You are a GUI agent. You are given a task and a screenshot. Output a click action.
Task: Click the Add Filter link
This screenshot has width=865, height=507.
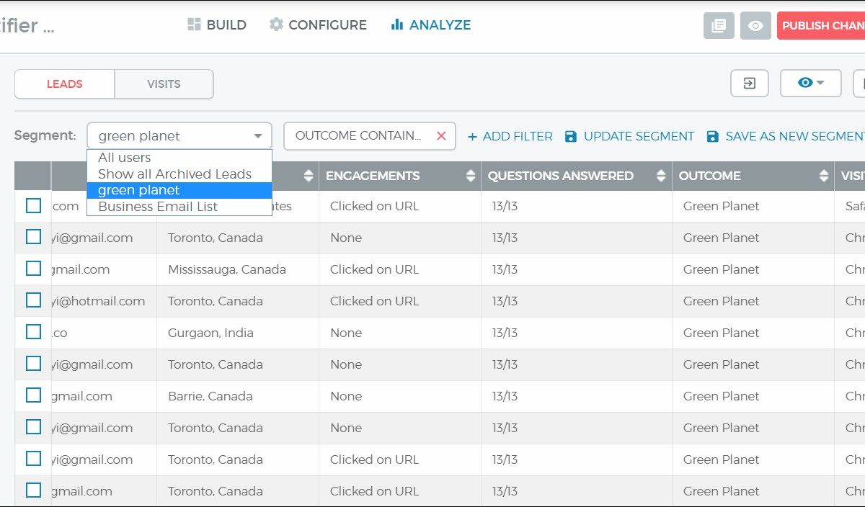coord(510,136)
